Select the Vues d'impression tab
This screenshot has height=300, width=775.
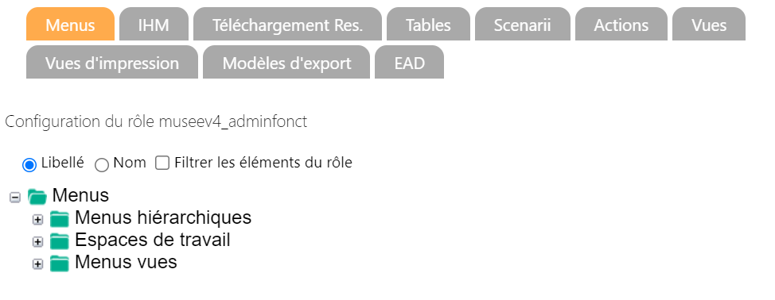click(x=112, y=63)
